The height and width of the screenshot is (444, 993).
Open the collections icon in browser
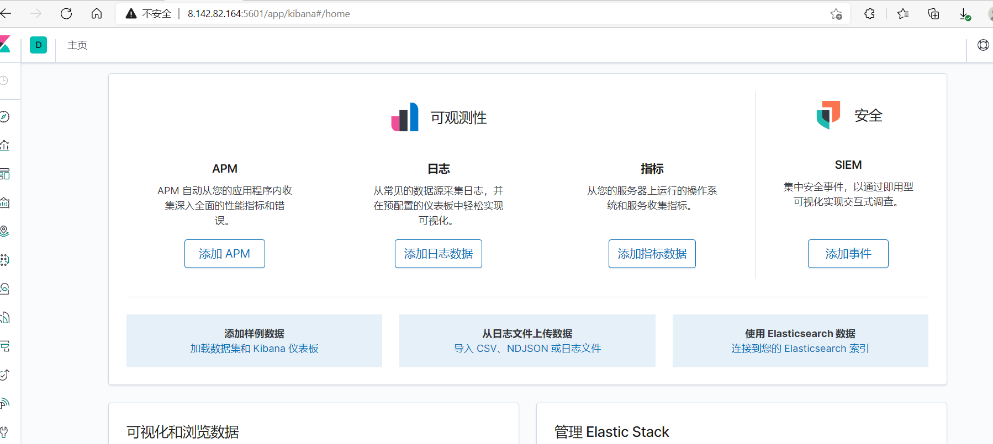tap(933, 14)
